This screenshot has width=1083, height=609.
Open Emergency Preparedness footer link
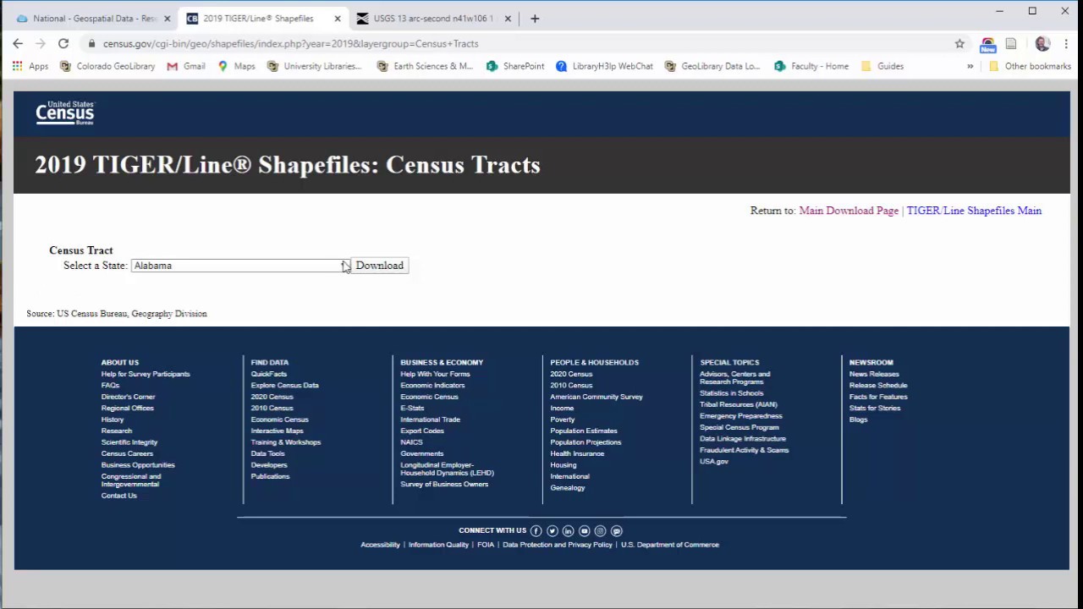(741, 416)
